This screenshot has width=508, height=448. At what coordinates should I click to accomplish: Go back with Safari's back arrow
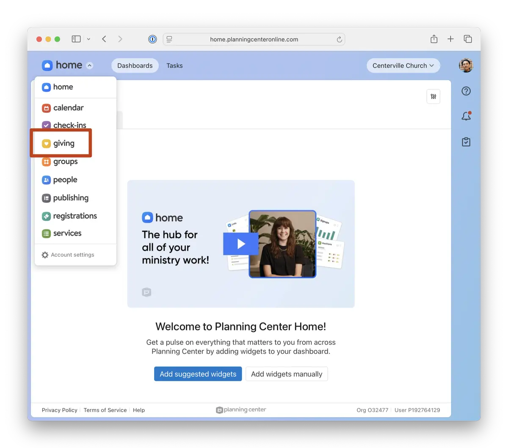(x=104, y=39)
